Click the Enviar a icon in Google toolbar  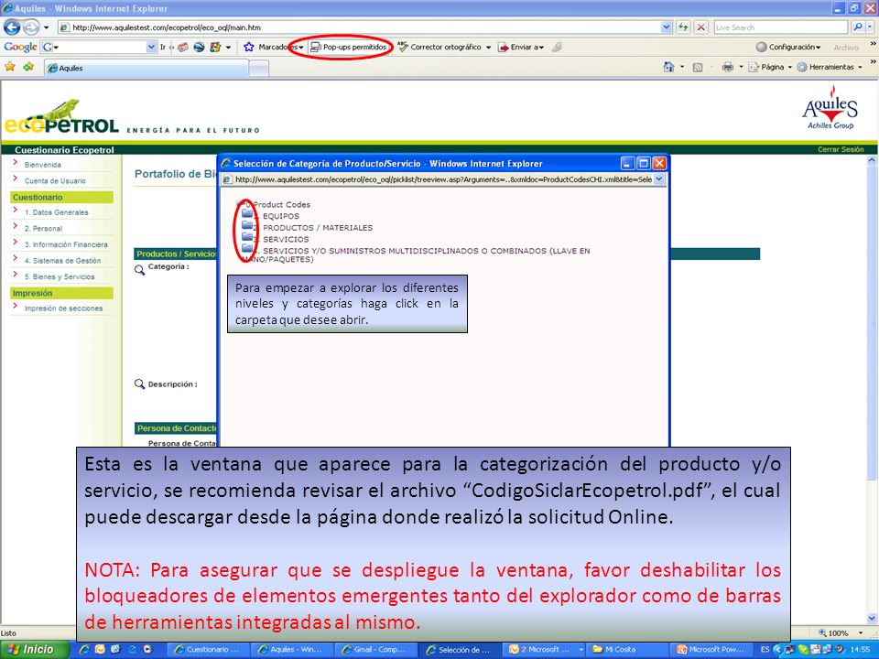(504, 47)
